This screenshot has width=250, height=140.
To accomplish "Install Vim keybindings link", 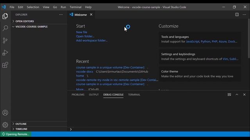I will (225, 59).
